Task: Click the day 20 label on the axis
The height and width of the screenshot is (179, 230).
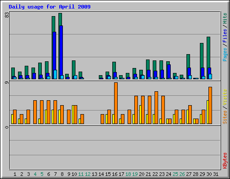Action: (142, 174)
